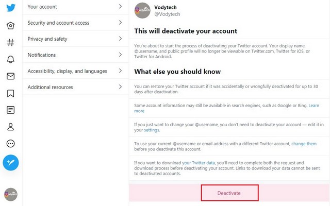The width and height of the screenshot is (330, 206).
Task: Open Additional resources settings entry
Action: (75, 87)
